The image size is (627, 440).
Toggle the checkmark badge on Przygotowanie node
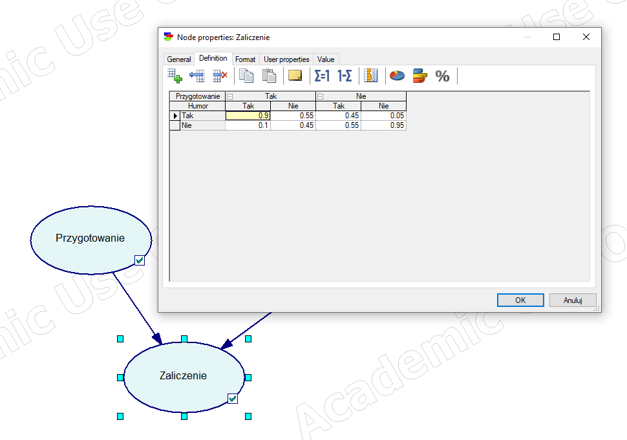[140, 260]
